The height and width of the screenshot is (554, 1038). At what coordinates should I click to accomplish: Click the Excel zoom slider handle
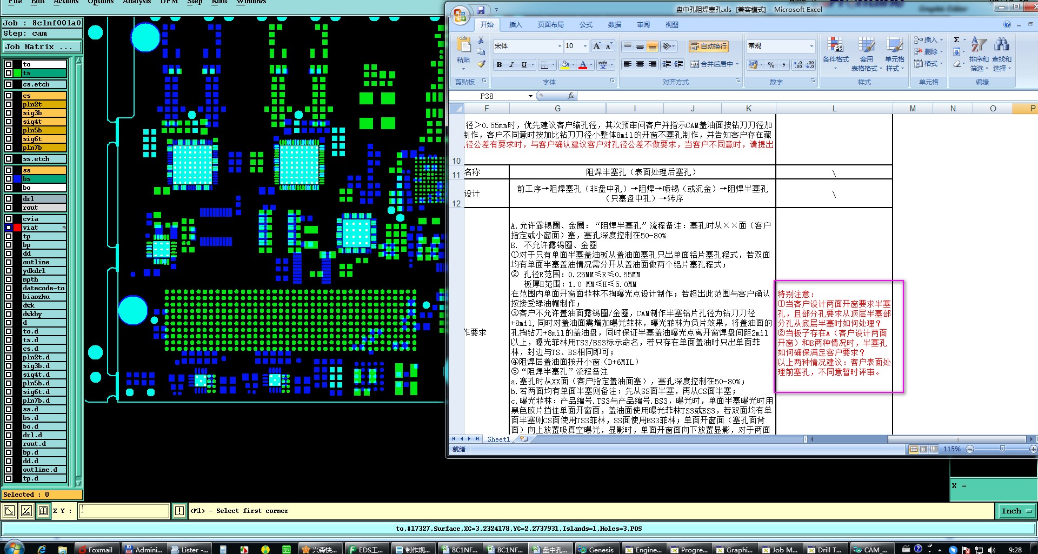[1002, 449]
